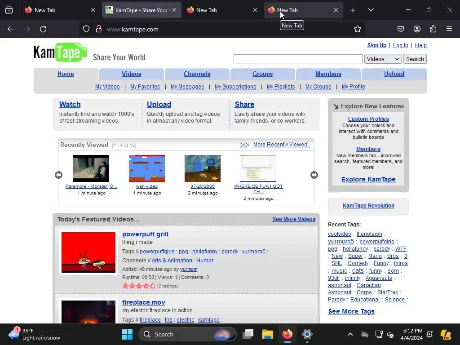
Task: Open My Subscriptions link
Action: [x=235, y=87]
